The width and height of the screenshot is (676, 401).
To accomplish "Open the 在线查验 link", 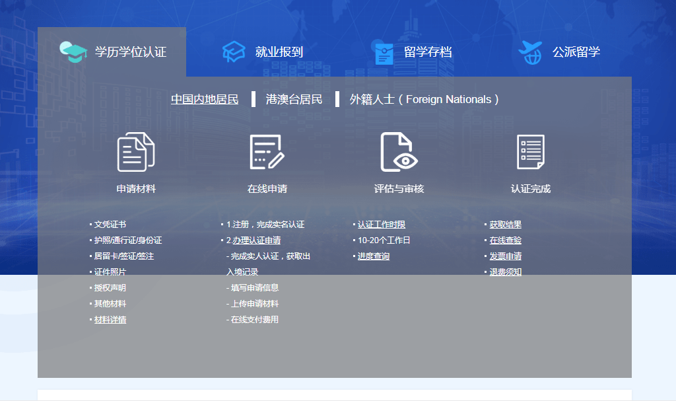I will 506,240.
